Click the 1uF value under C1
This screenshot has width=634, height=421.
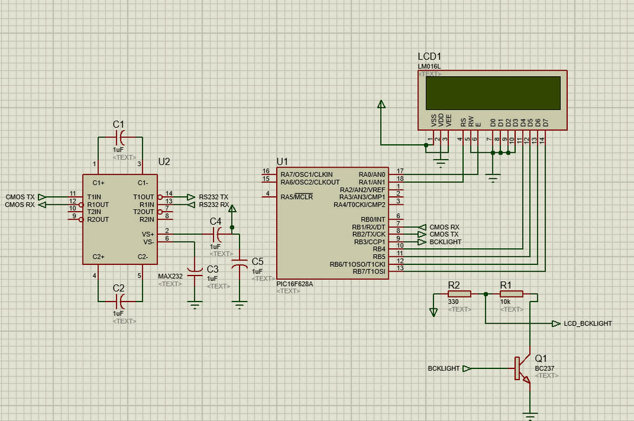[x=118, y=150]
